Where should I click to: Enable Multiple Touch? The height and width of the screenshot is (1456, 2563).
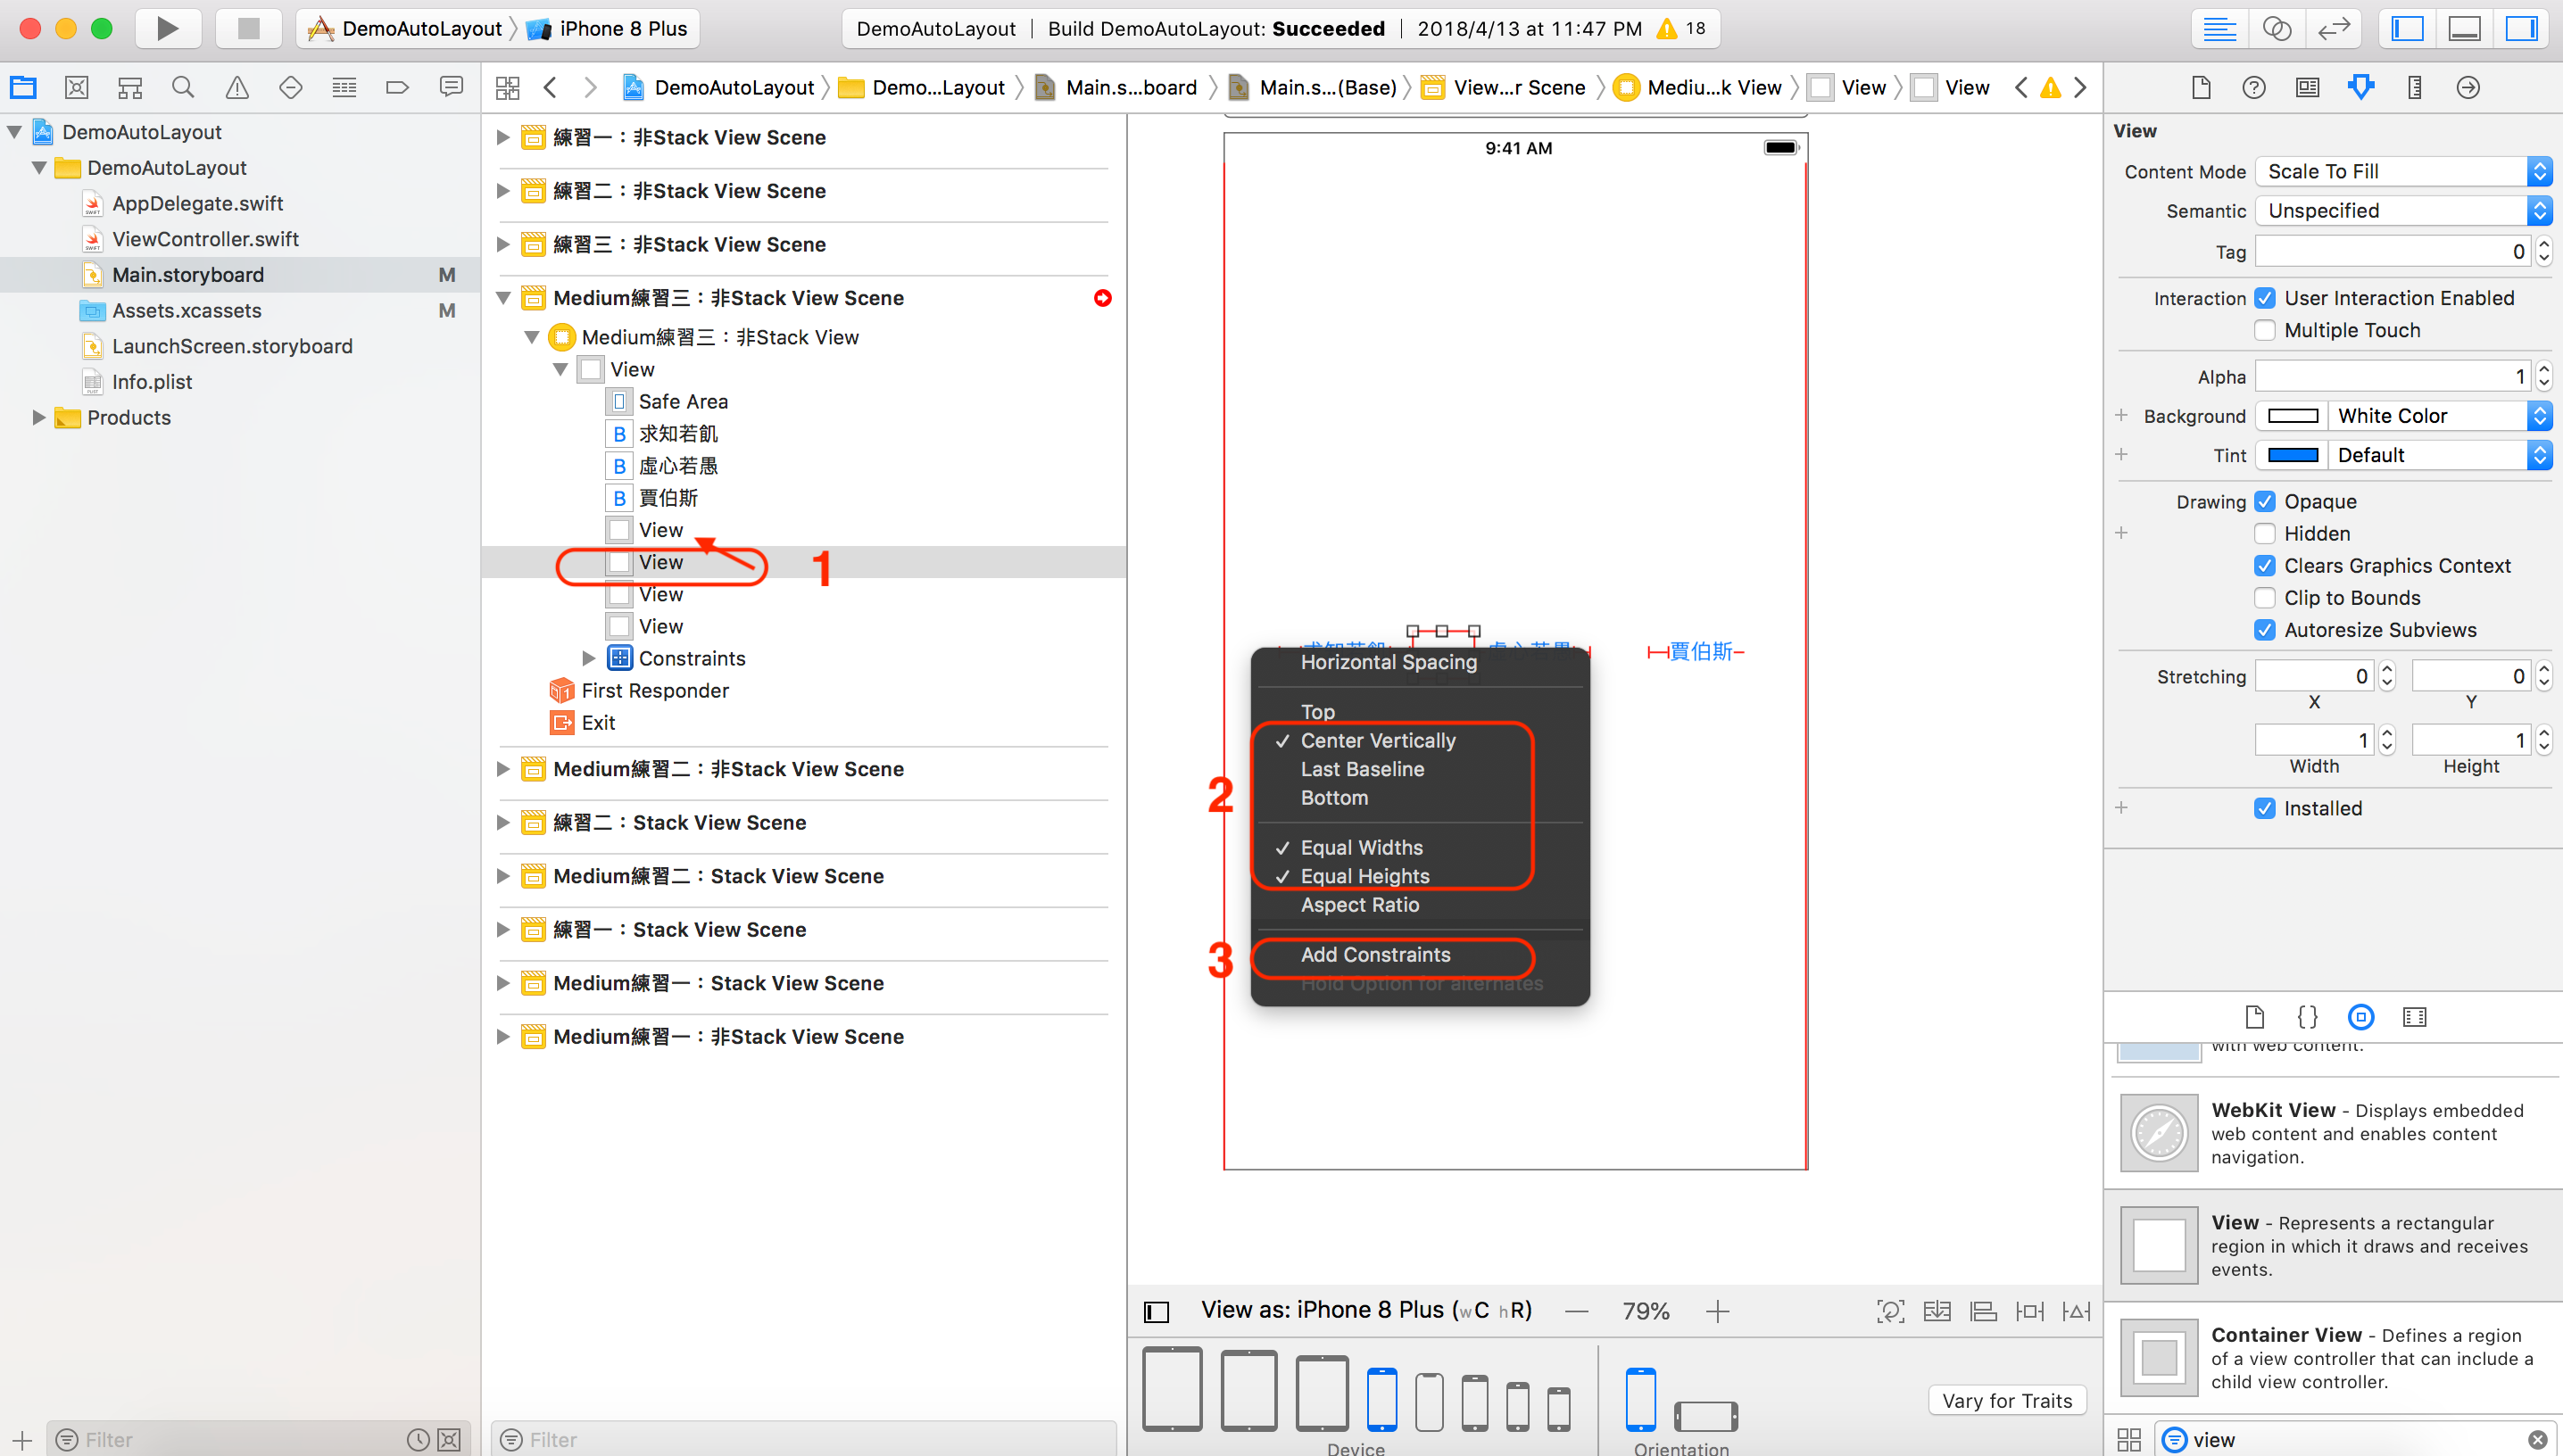(x=2265, y=330)
